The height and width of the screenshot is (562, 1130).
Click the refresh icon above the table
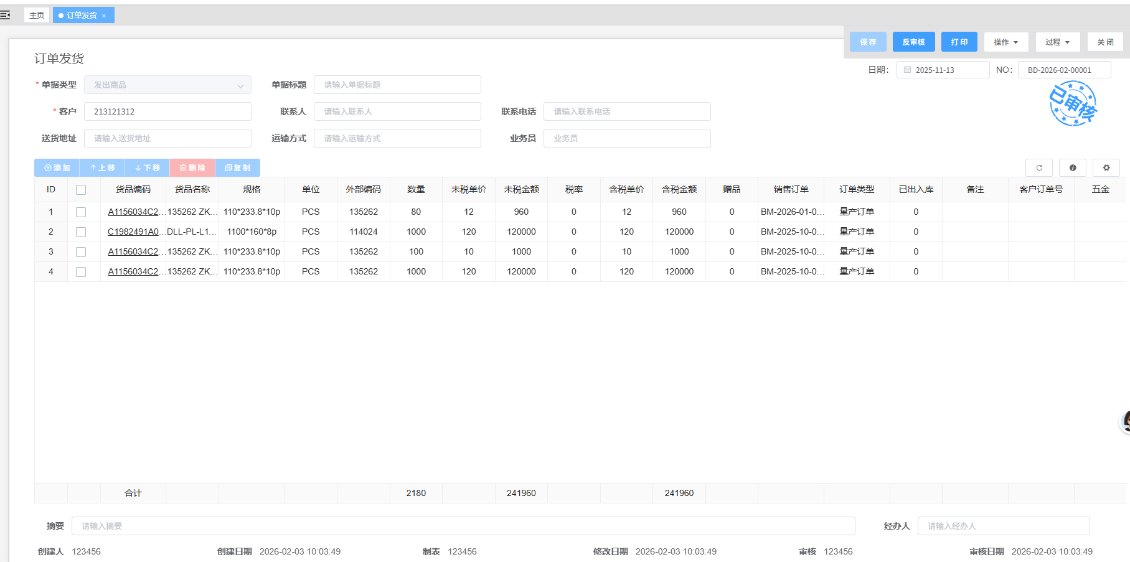[x=1038, y=167]
